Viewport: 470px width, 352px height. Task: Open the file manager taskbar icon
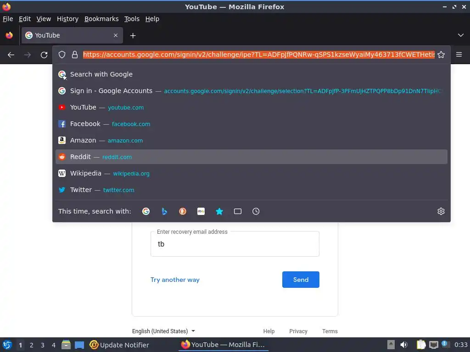tap(66, 345)
